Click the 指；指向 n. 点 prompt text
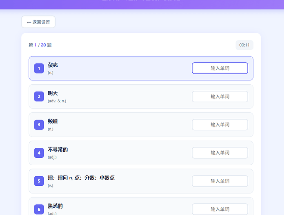Viewport: 284px width, 215px height. [x=81, y=178]
